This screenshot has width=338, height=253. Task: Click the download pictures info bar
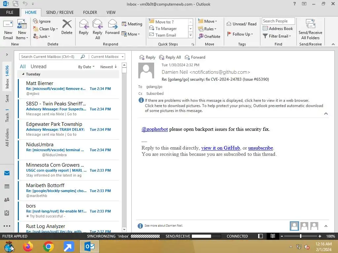pyautogui.click(x=234, y=108)
